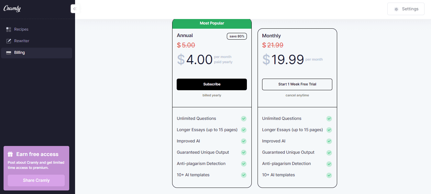Click the Rewriter pencil icon
Image resolution: width=431 pixels, height=194 pixels.
pos(8,41)
